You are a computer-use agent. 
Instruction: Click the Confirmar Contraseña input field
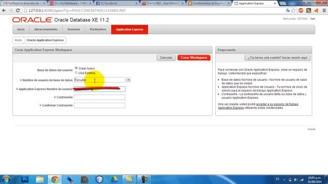pyautogui.click(x=99, y=105)
